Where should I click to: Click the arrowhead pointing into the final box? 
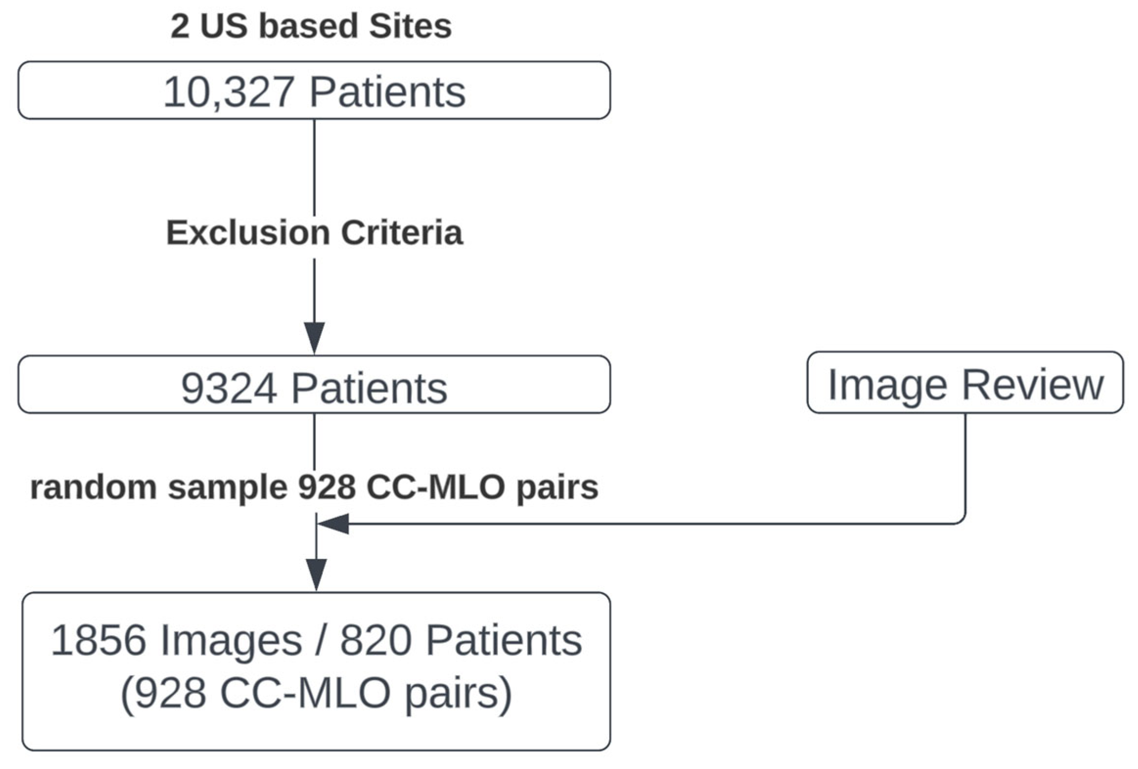point(316,573)
